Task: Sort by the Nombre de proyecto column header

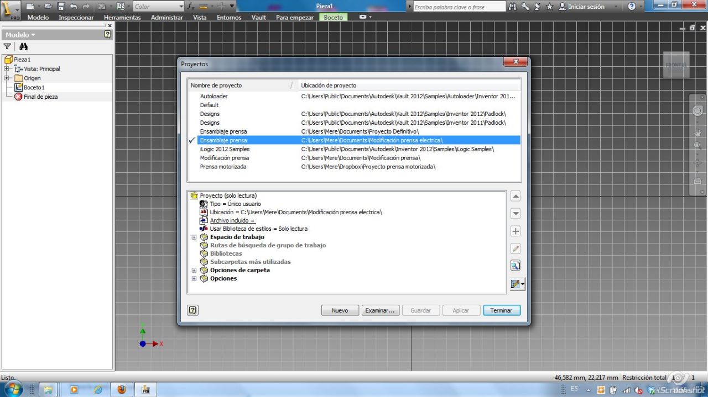Action: (242, 86)
